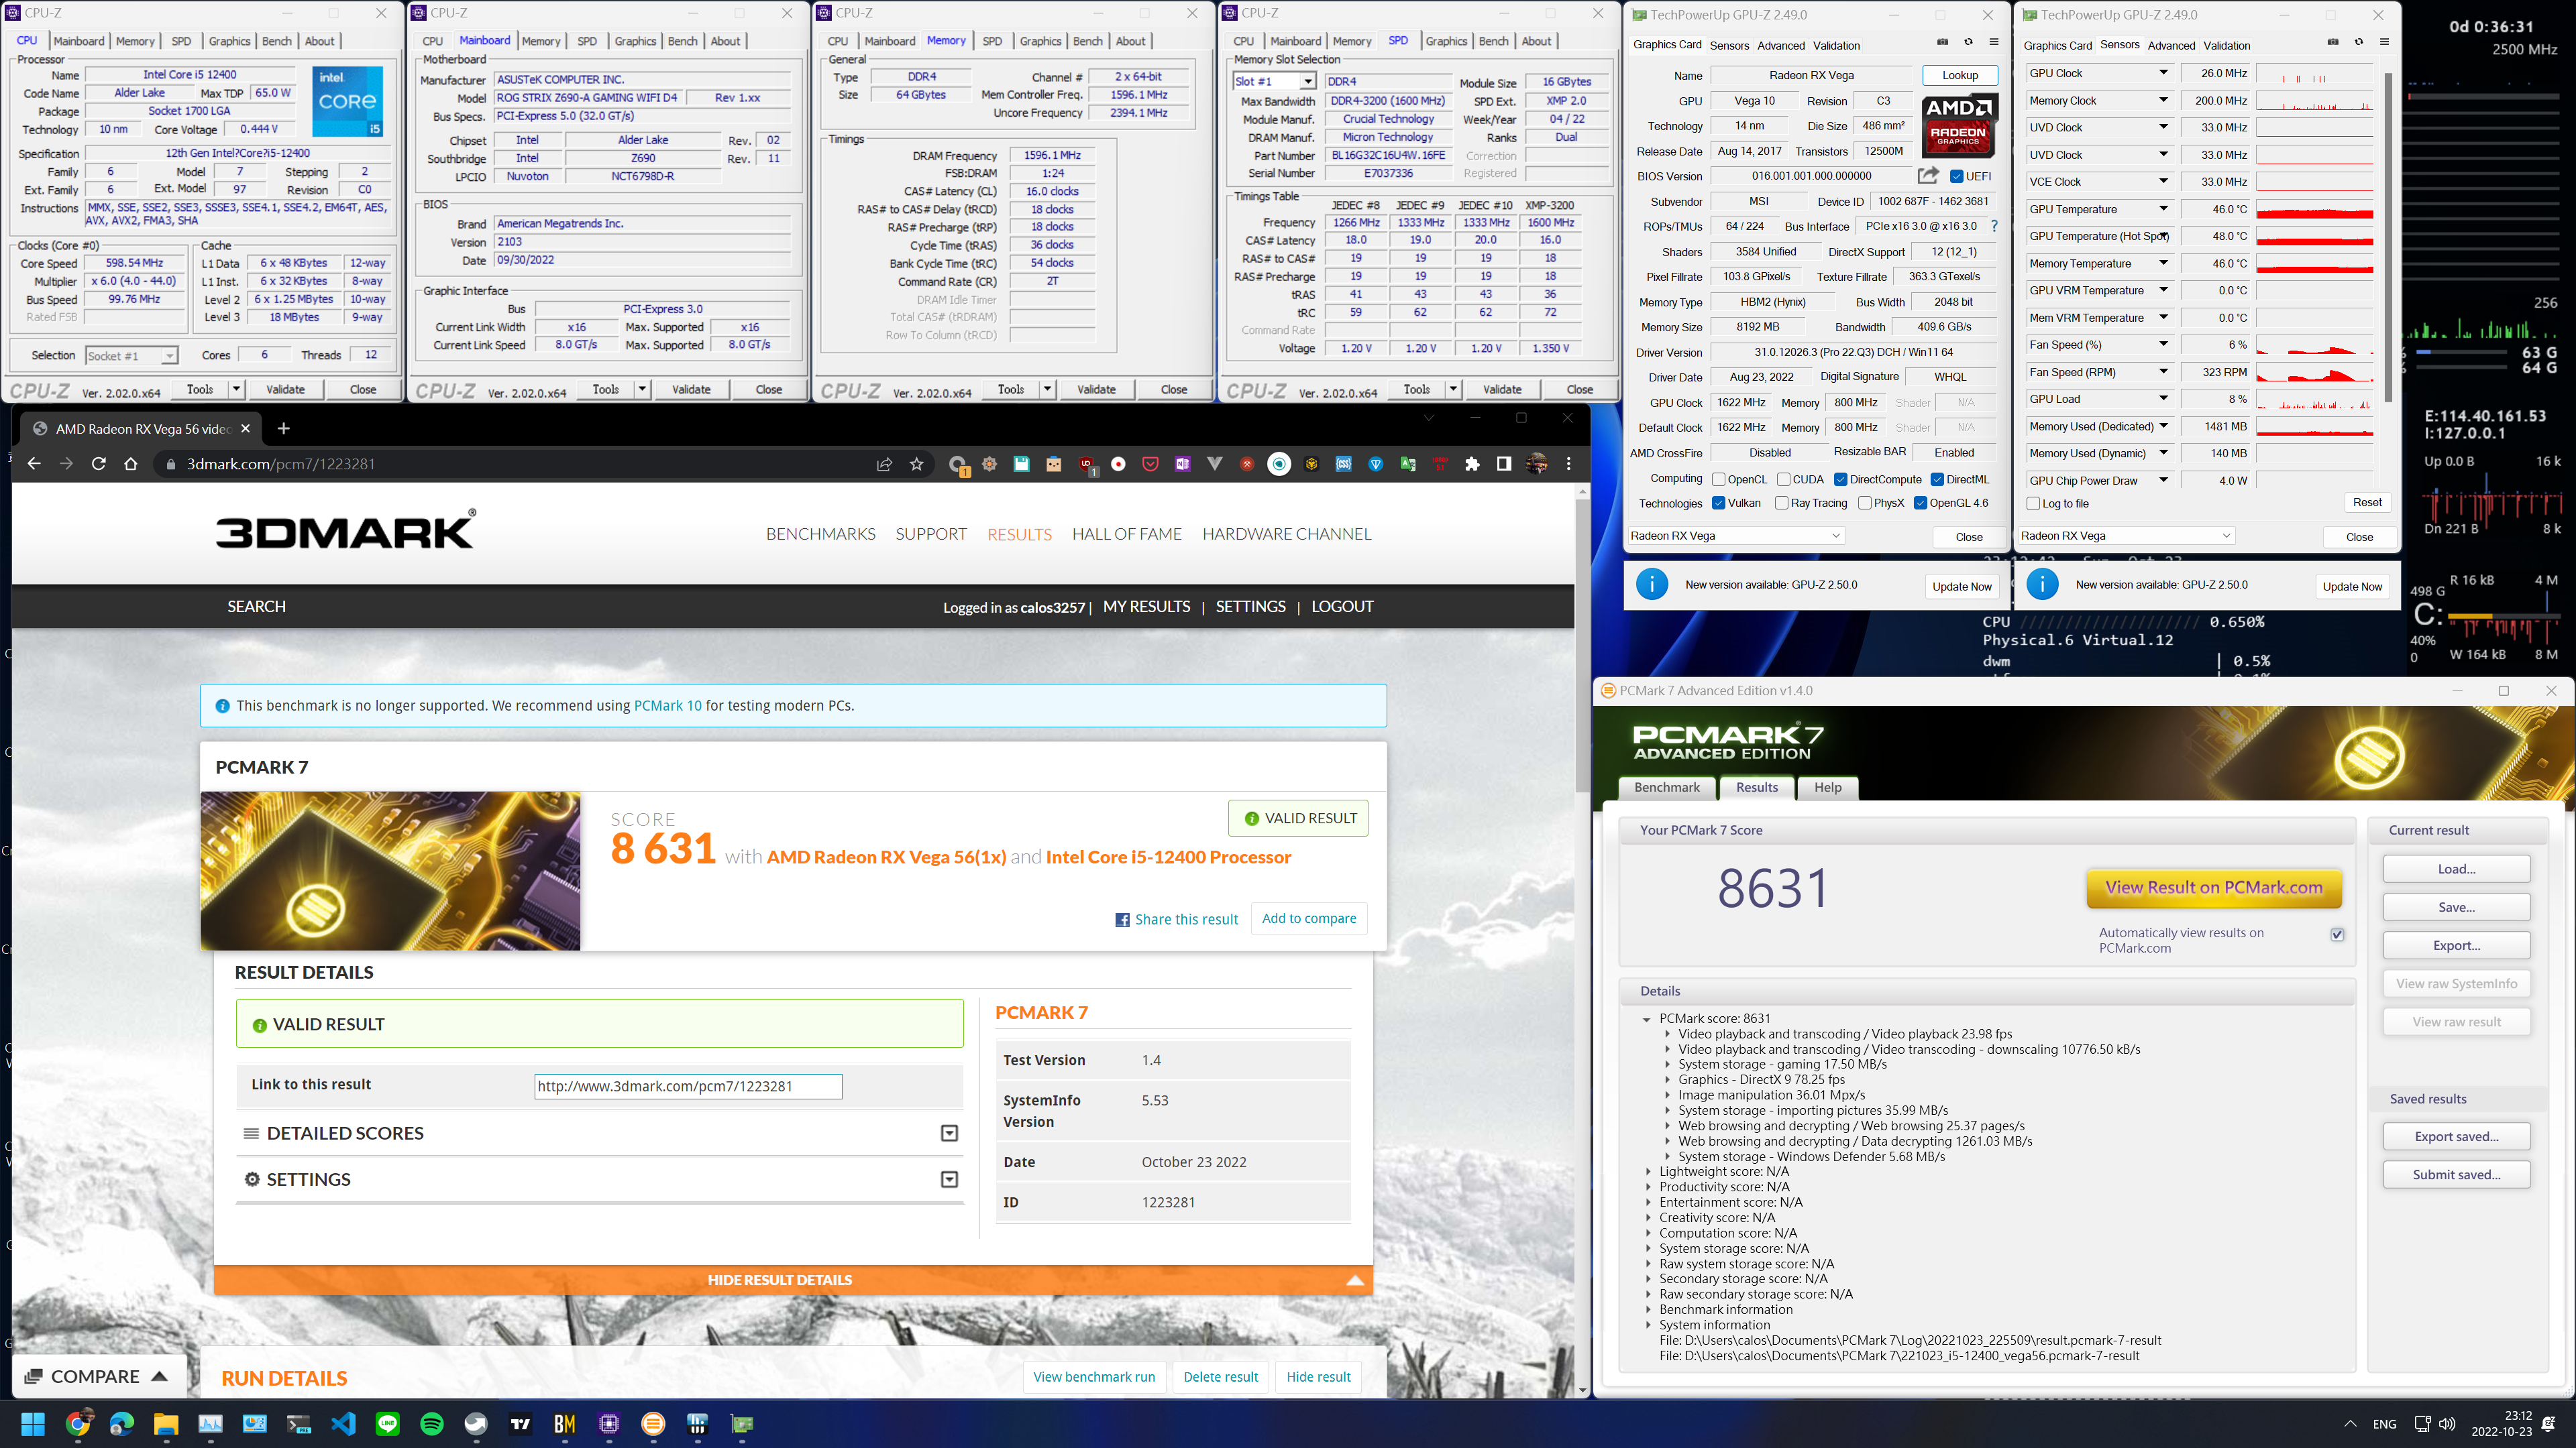Open hamburger menu in GPU-Z Sensors window
The image size is (2576, 1448).
(2384, 42)
